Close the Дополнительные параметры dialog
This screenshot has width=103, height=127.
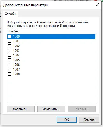pos(97,5)
